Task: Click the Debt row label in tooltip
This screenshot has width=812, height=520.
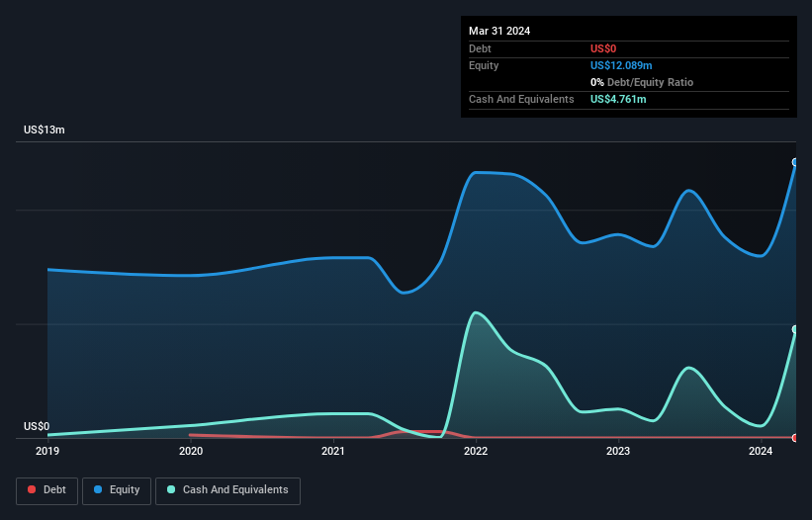Action: tap(480, 48)
